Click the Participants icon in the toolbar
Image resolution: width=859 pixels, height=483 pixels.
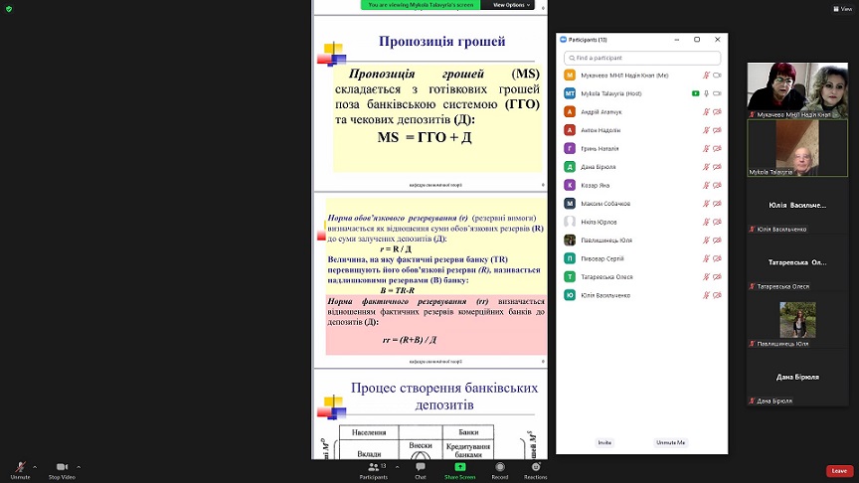tap(374, 466)
